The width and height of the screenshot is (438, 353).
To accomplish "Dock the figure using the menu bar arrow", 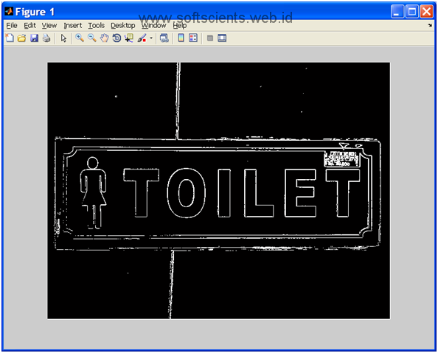I will pos(430,25).
